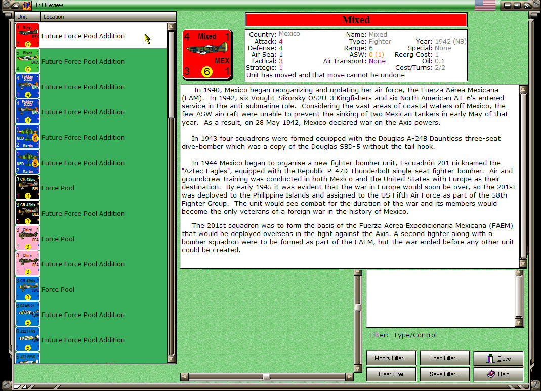Click the Air Transport: None value

pos(377,61)
